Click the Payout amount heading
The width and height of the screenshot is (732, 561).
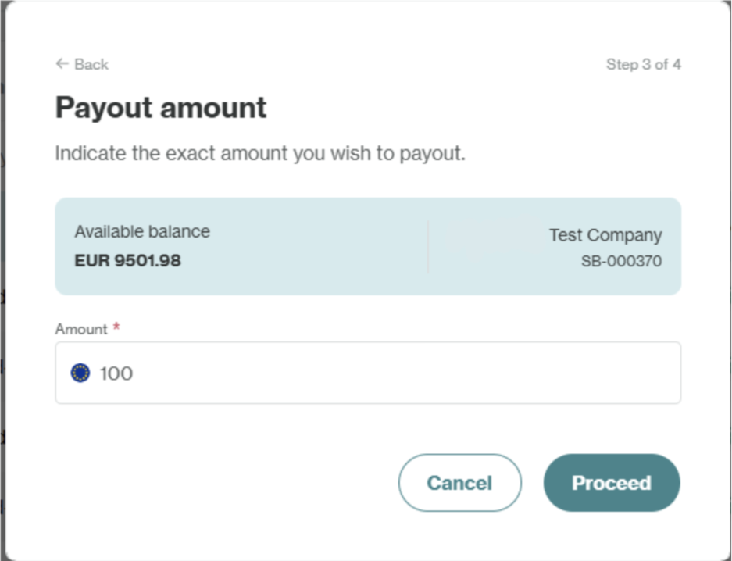[161, 107]
